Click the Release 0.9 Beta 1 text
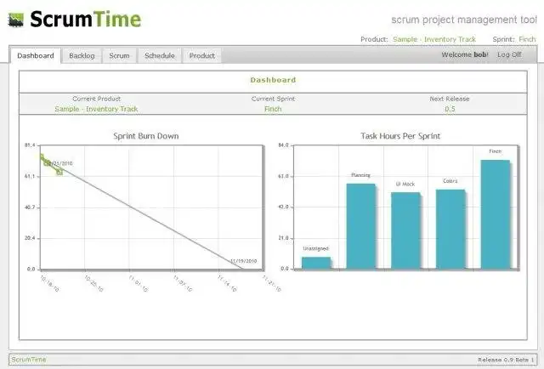Viewport: 544px width, 369px height. (x=507, y=360)
